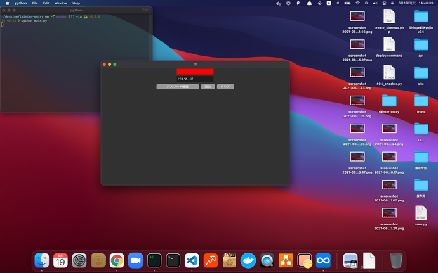
Task: Select screenshot 2021-06...1.46.png thumbnail
Action: 357,16
